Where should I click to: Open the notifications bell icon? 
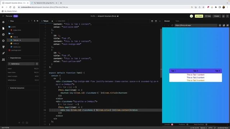pyautogui.click(x=223, y=16)
